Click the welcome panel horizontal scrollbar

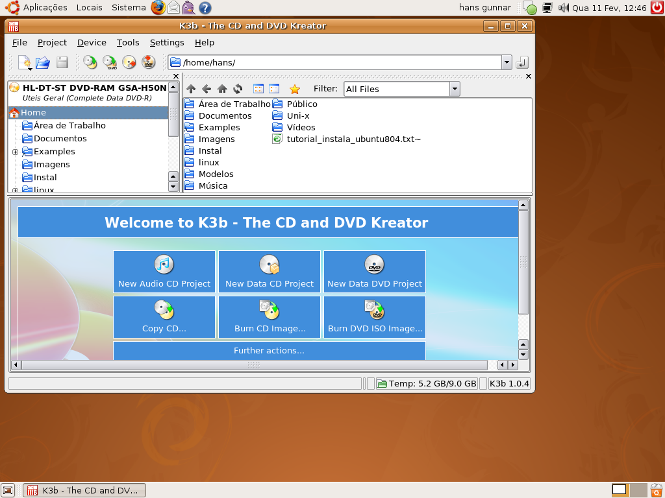(254, 364)
